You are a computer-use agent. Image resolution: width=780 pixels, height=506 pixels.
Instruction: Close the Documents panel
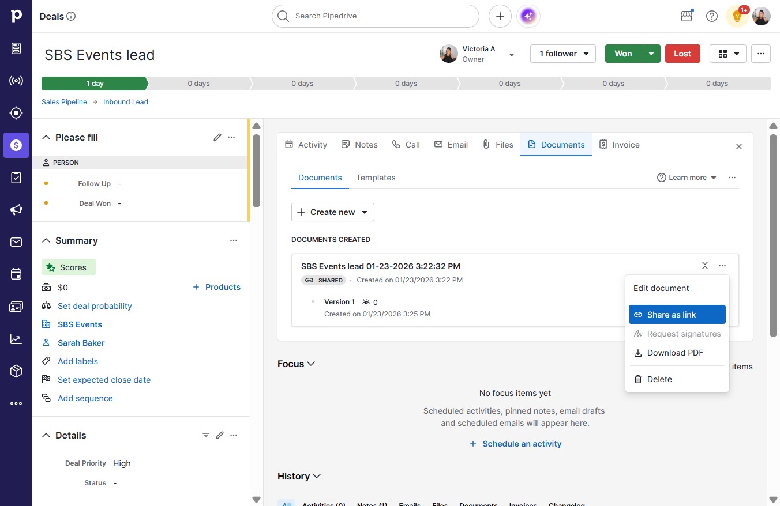pyautogui.click(x=739, y=146)
